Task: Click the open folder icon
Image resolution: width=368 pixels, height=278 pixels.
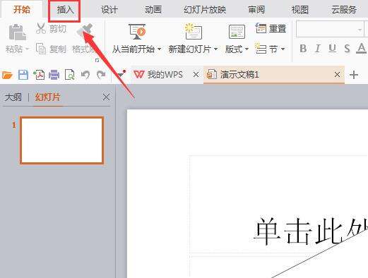Action: coord(7,75)
